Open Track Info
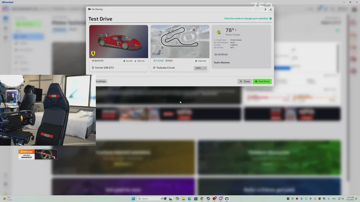360x202 pixels. (201, 61)
